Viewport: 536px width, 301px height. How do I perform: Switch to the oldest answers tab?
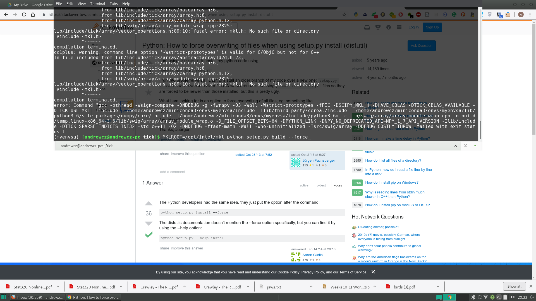tap(321, 185)
